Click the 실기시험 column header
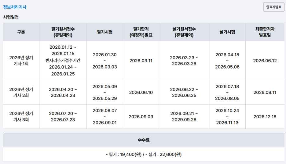This screenshot has width=286, height=164. point(227,32)
